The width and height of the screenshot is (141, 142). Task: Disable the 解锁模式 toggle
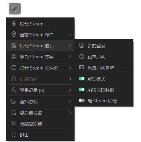[82, 79]
